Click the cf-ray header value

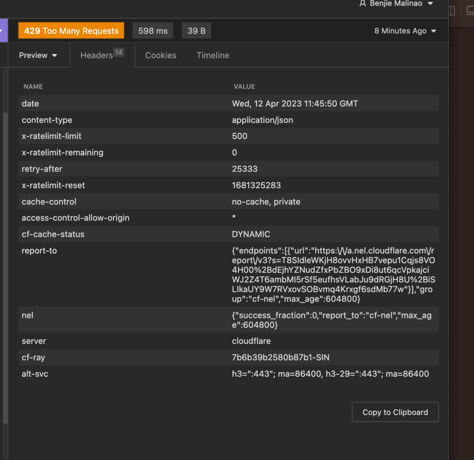[281, 357]
